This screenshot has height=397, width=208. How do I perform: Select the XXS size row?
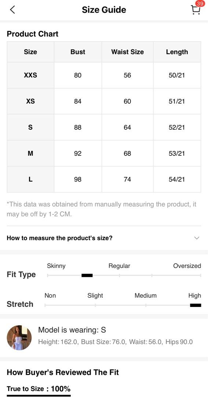coord(104,75)
